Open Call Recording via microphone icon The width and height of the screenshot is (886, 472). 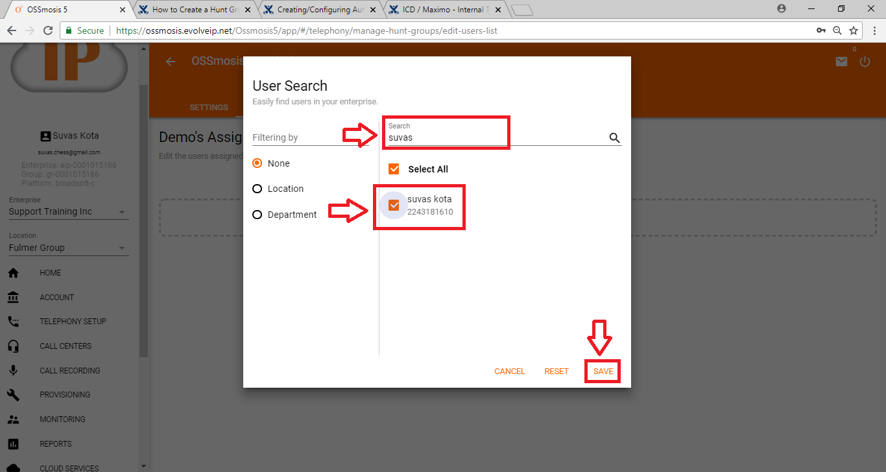click(13, 371)
